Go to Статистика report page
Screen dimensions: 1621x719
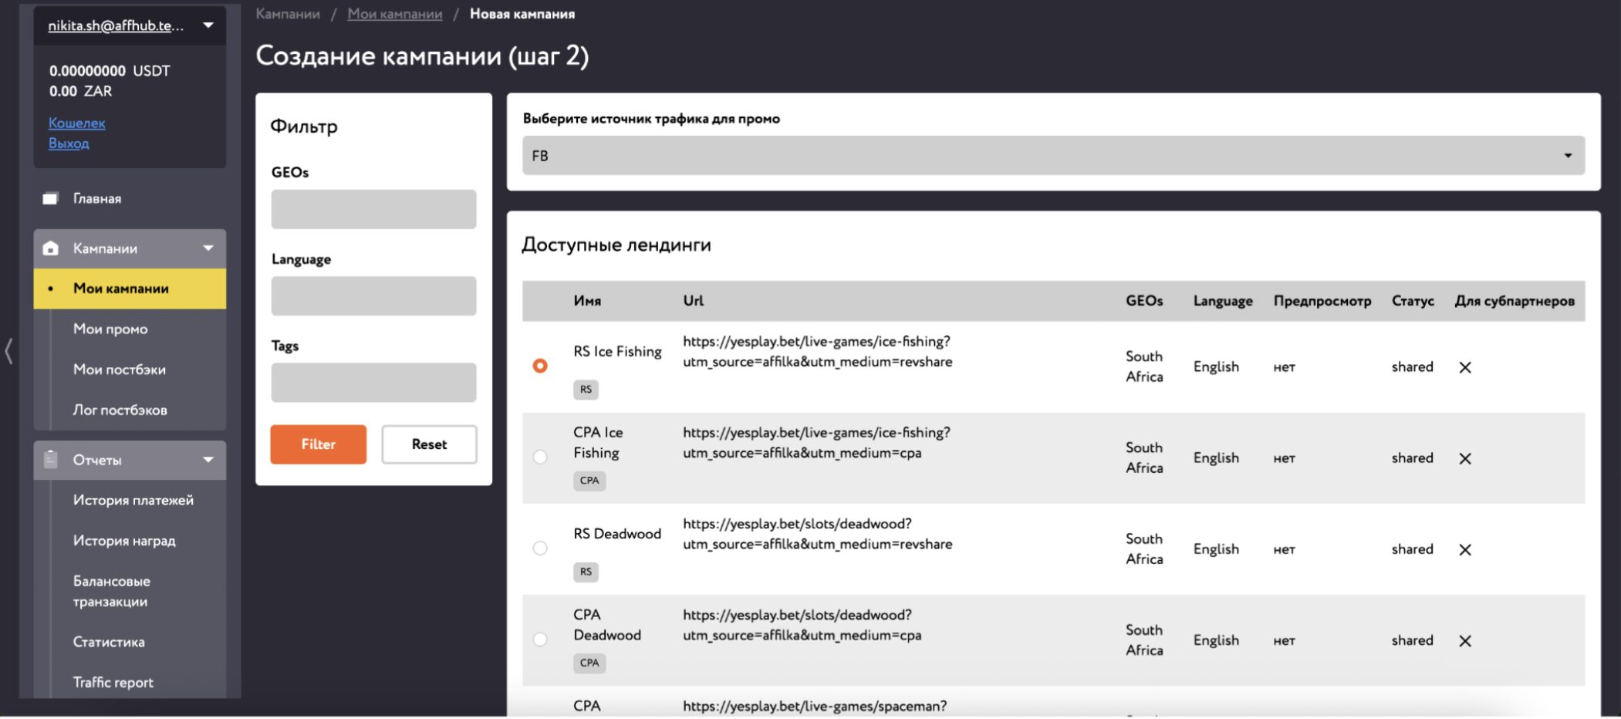pyautogui.click(x=109, y=642)
